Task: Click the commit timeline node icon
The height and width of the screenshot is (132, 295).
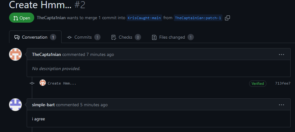Action: 32,83
